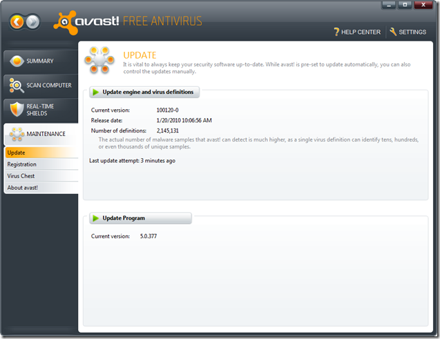Click the avast! orange splat logo
The image size is (440, 339).
(65, 23)
